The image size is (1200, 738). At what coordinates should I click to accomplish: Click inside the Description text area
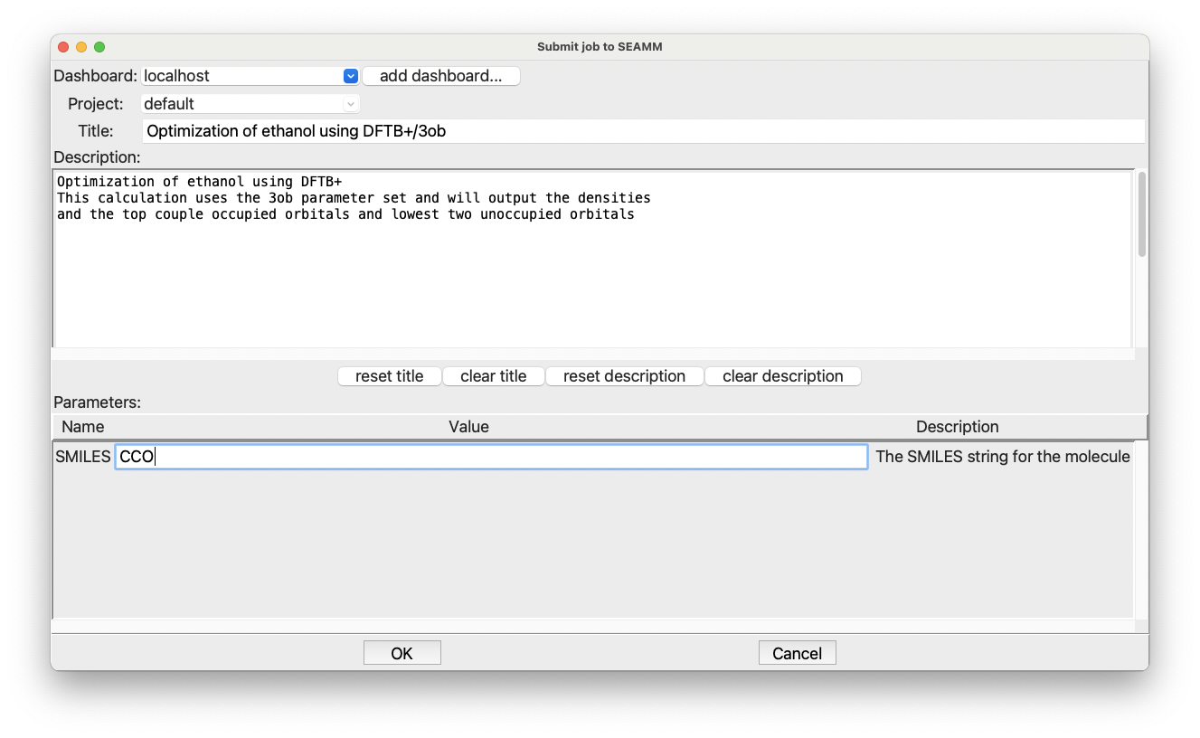pyautogui.click(x=592, y=259)
